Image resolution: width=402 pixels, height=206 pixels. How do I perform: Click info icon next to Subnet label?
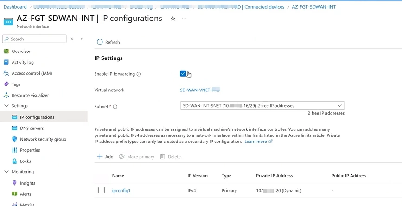tap(115, 107)
